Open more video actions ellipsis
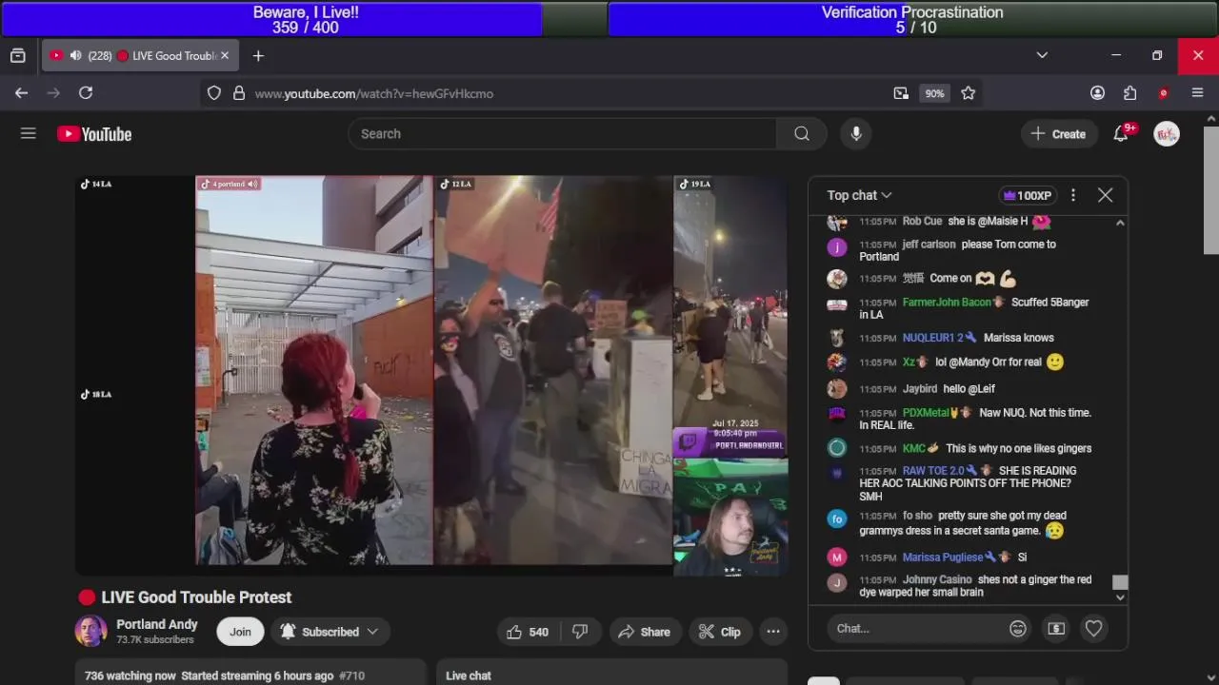The height and width of the screenshot is (685, 1219). (773, 632)
